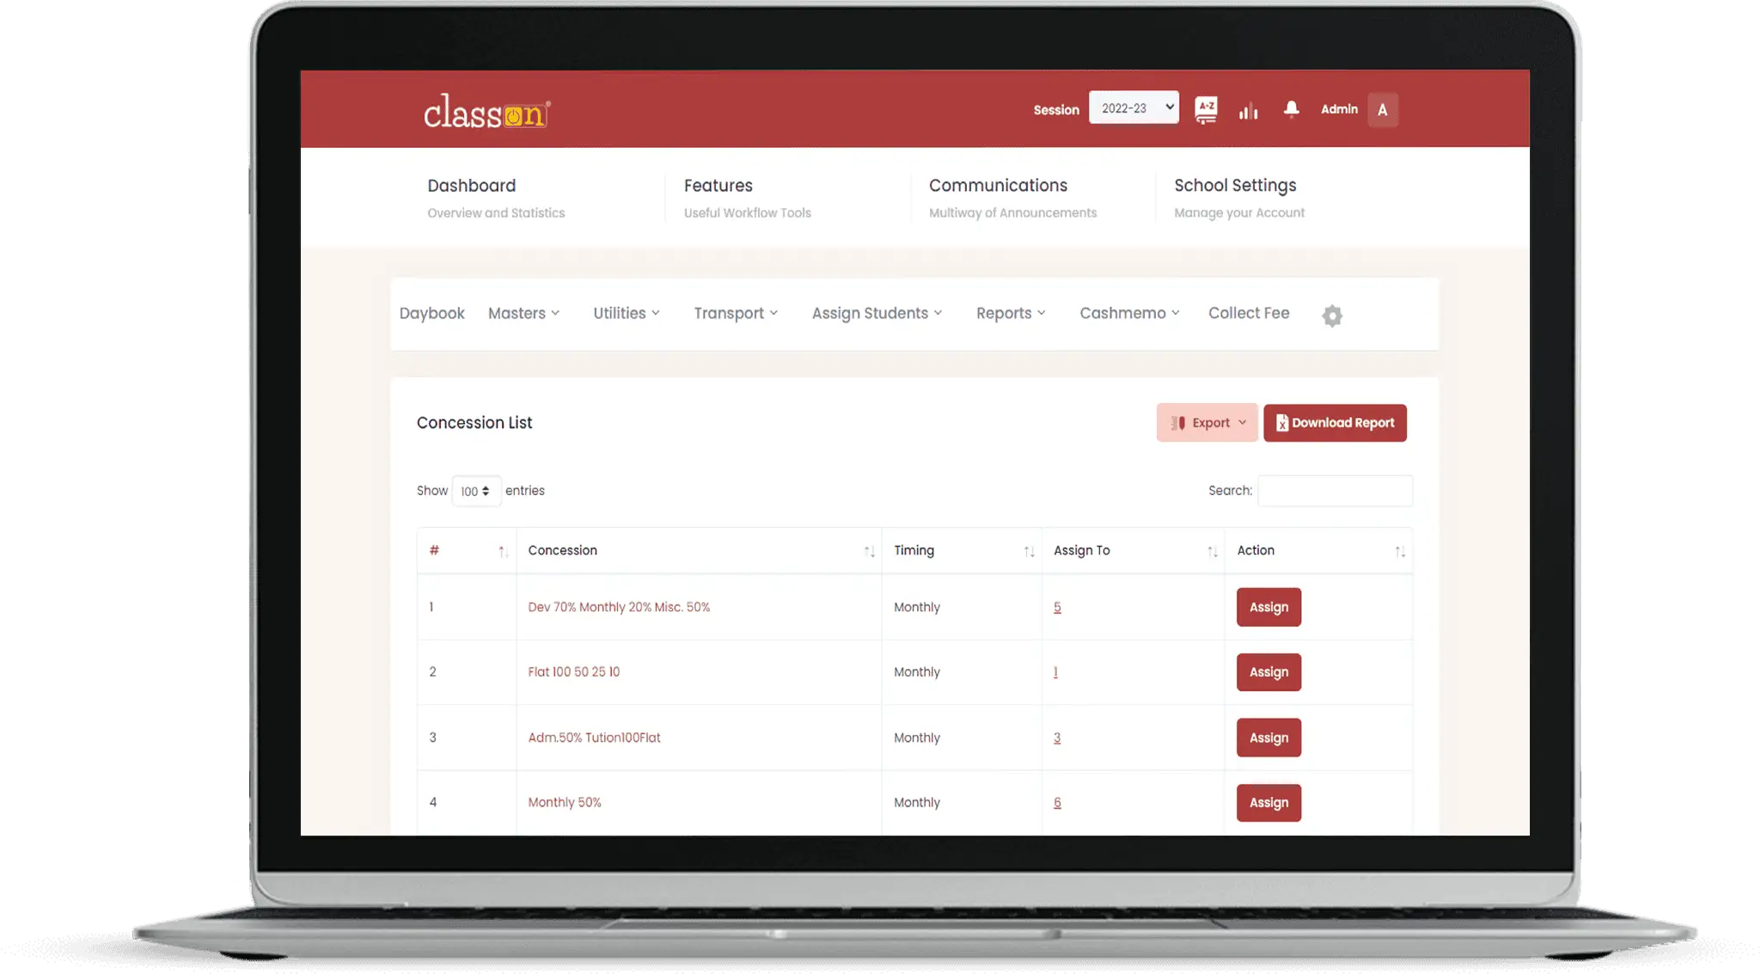Click the Export dropdown arrow

tap(1243, 421)
